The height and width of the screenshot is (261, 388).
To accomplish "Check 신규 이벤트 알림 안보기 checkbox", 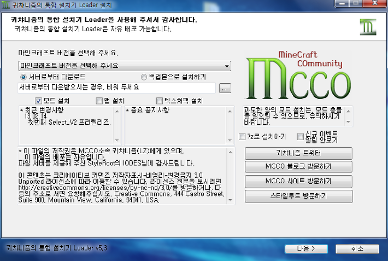I will pyautogui.click(x=300, y=137).
